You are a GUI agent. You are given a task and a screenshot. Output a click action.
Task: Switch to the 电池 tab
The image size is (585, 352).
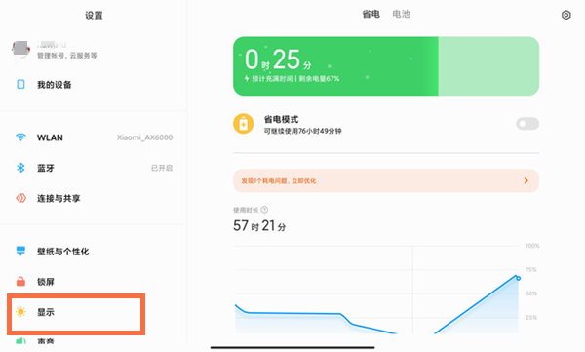point(401,15)
